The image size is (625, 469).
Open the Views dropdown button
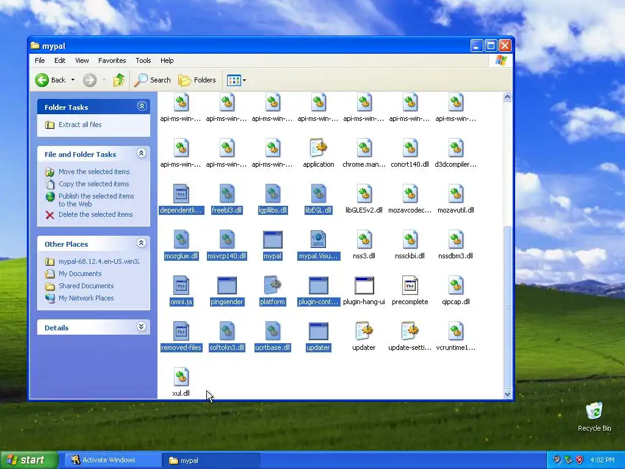click(x=236, y=80)
